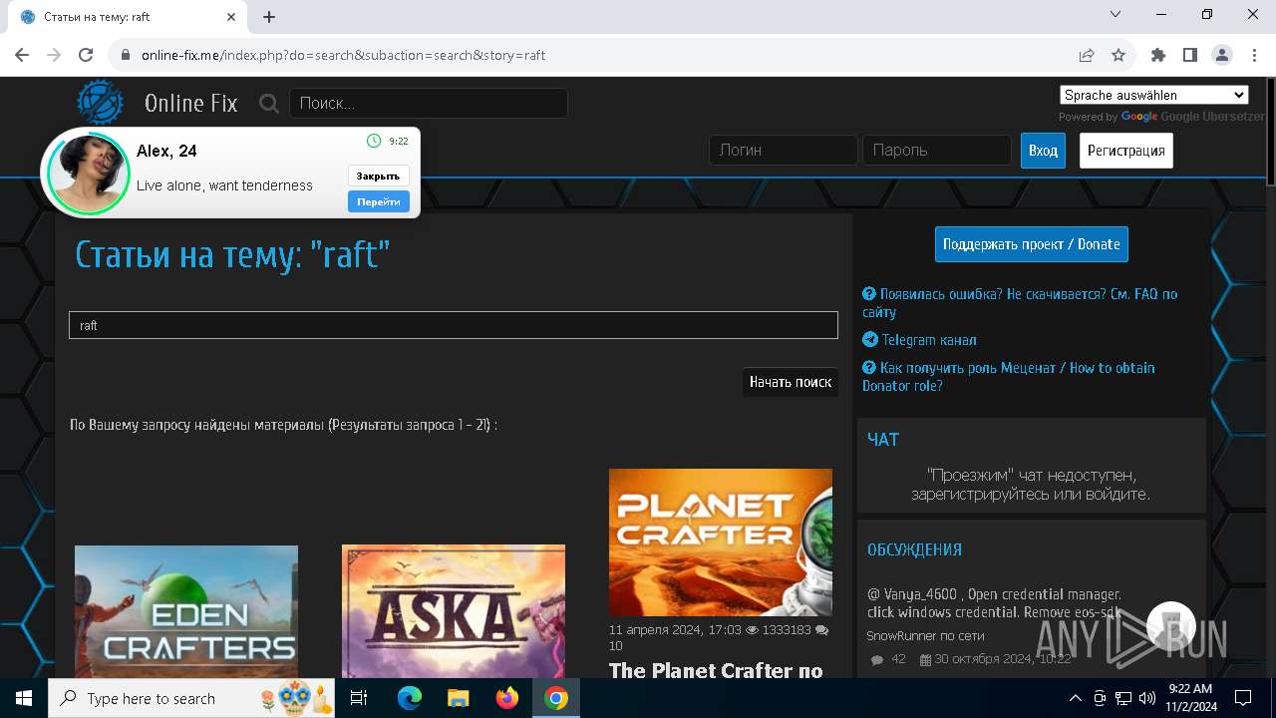
Task: Open the Eden Crafters game thumbnail
Action: pos(186,611)
